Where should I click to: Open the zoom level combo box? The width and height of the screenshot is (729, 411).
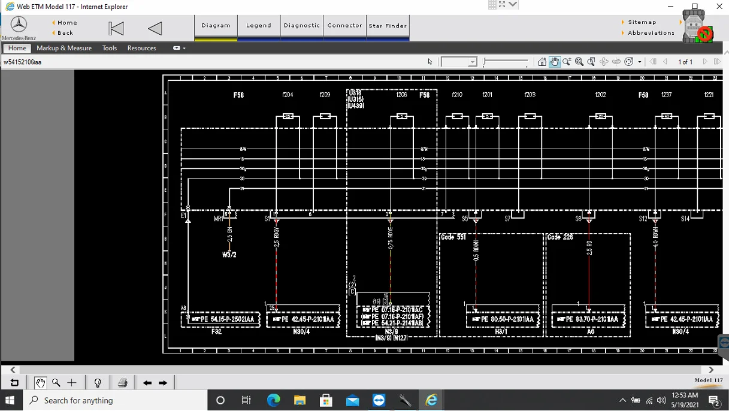click(459, 62)
